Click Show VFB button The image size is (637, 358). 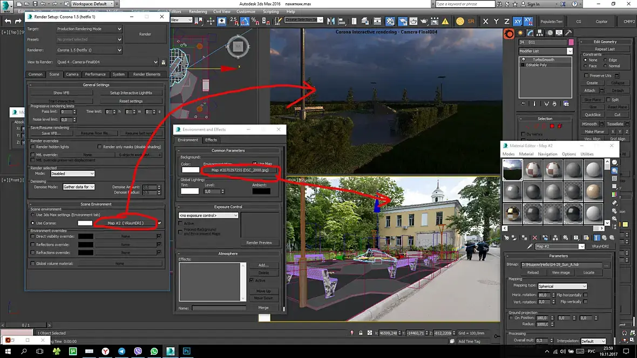coord(62,93)
